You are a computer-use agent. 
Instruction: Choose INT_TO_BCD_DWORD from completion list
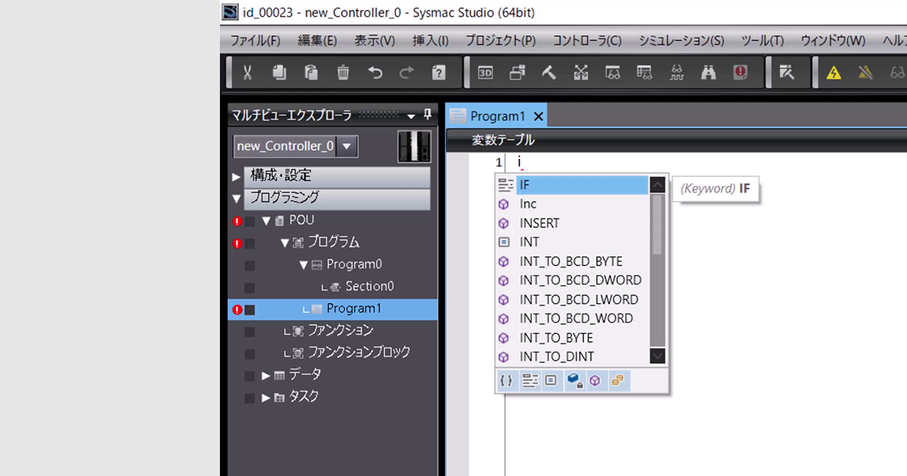(572, 280)
